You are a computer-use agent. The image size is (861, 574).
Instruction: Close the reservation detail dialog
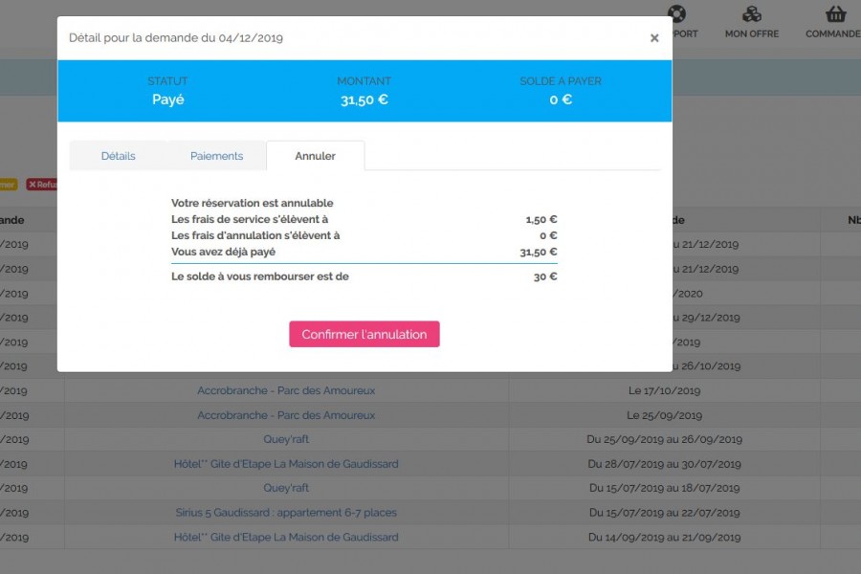coord(654,38)
